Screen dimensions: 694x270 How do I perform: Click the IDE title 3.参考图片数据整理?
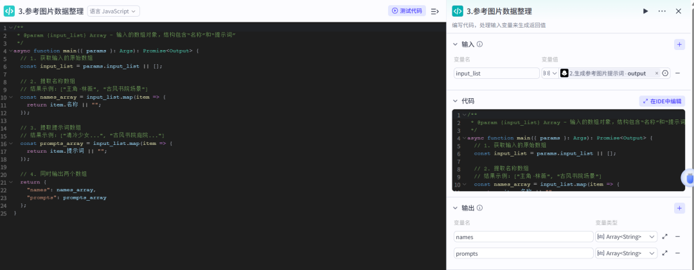coord(51,11)
